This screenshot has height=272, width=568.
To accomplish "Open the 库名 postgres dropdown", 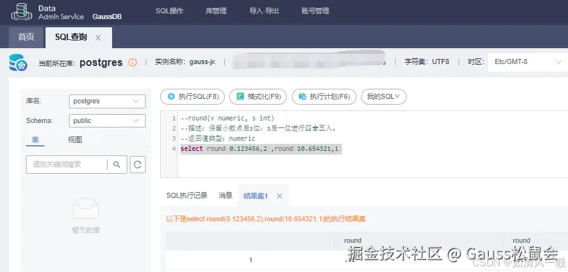I will tap(107, 101).
